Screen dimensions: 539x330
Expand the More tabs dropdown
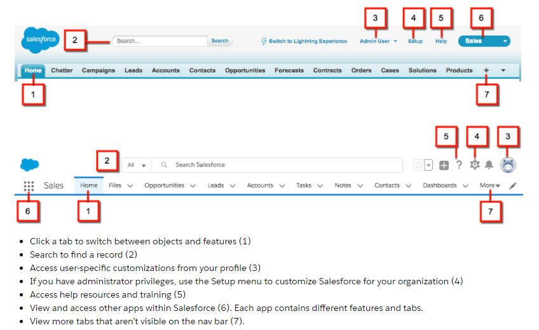point(489,186)
